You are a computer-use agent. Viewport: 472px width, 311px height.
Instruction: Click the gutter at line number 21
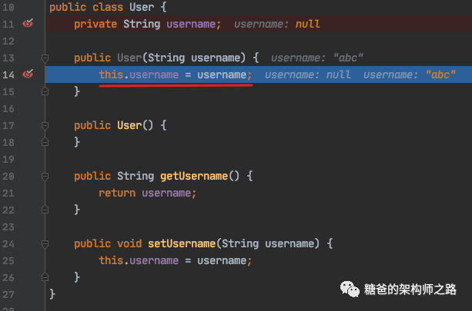coord(9,193)
